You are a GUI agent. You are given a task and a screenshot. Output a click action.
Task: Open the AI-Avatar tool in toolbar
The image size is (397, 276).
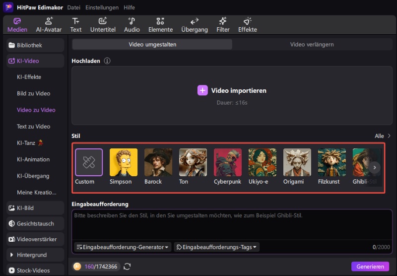[x=49, y=24]
